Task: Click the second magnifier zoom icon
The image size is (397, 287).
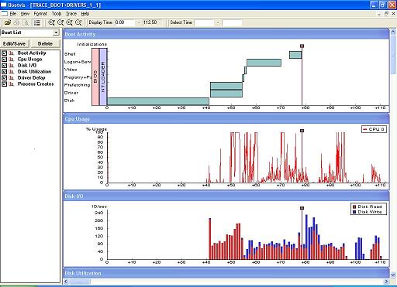Action: pos(60,22)
